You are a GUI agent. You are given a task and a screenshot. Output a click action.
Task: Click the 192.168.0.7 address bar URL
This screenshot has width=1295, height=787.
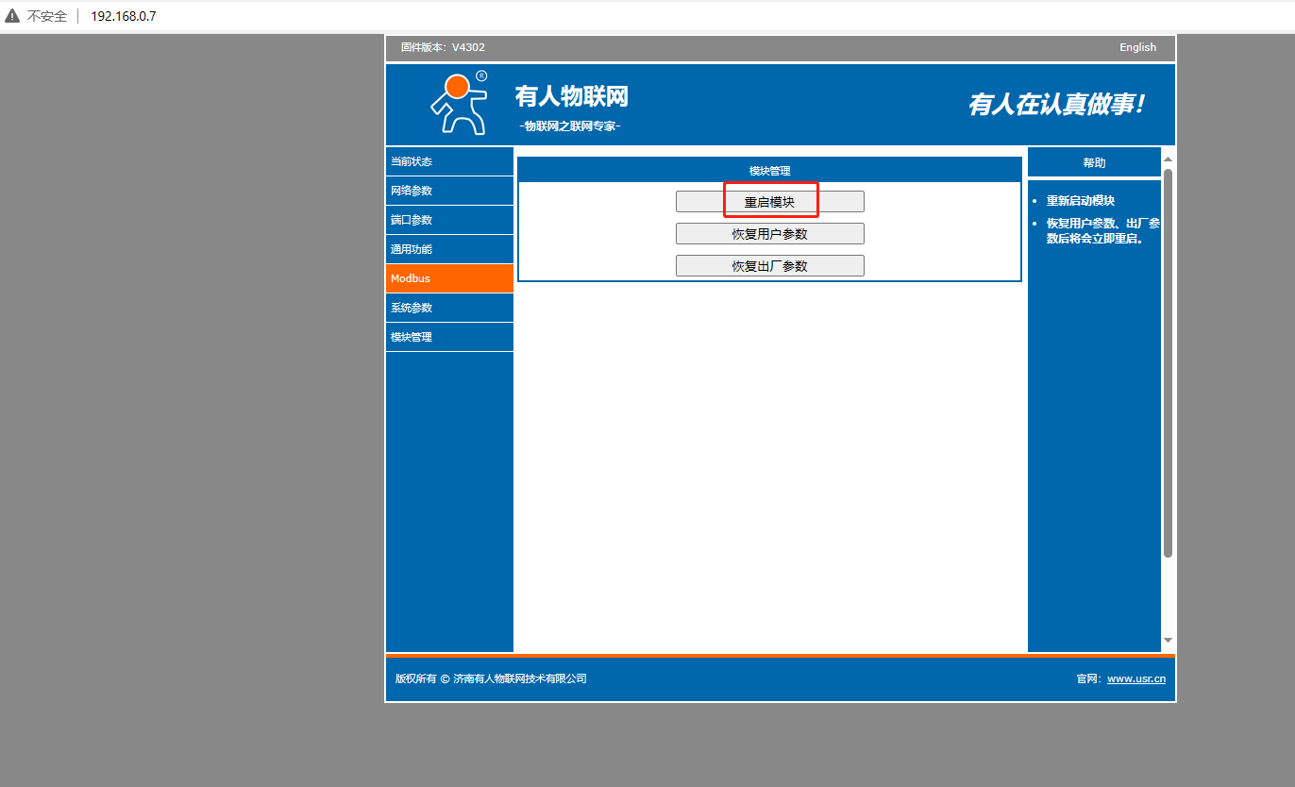tap(124, 16)
